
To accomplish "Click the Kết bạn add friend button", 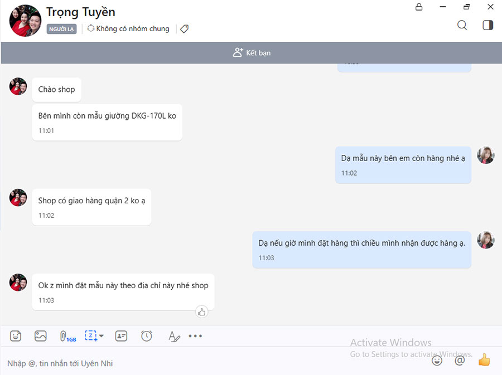I will click(252, 53).
